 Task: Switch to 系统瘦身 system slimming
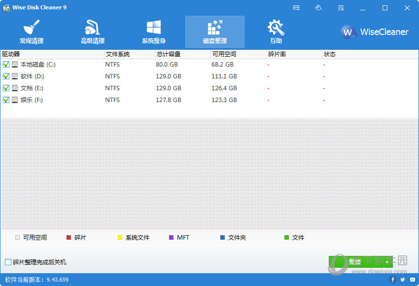coord(154,32)
